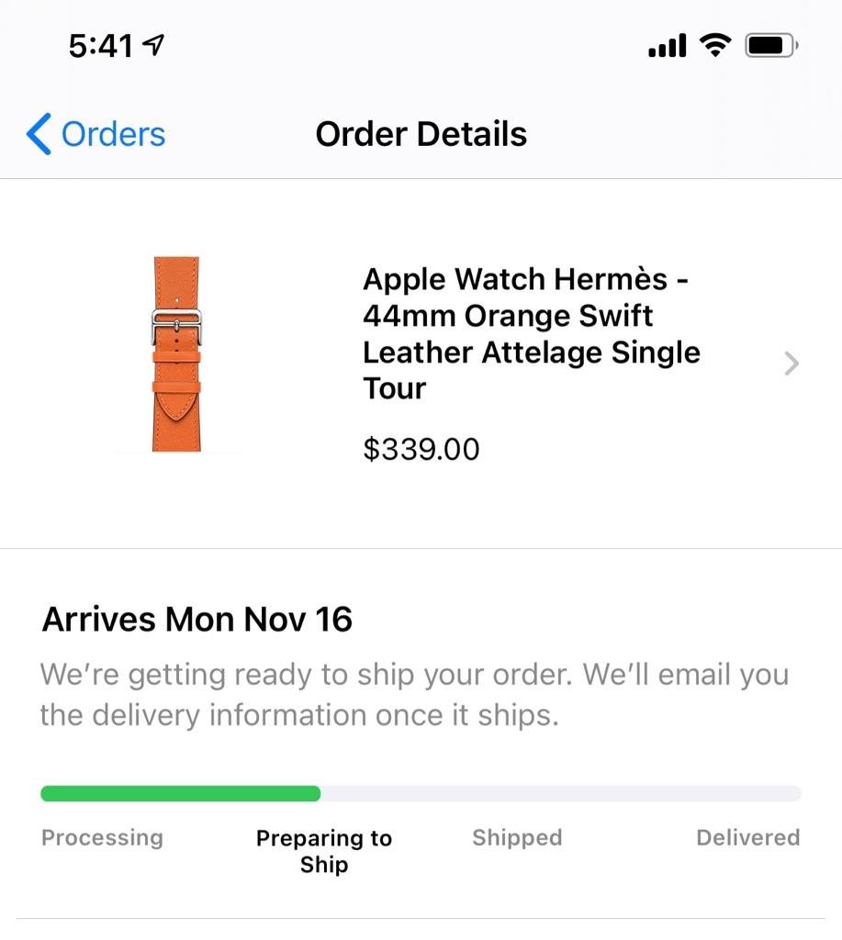Open the orange Hermès band thumbnail
Screen dimensions: 842x940
176,353
